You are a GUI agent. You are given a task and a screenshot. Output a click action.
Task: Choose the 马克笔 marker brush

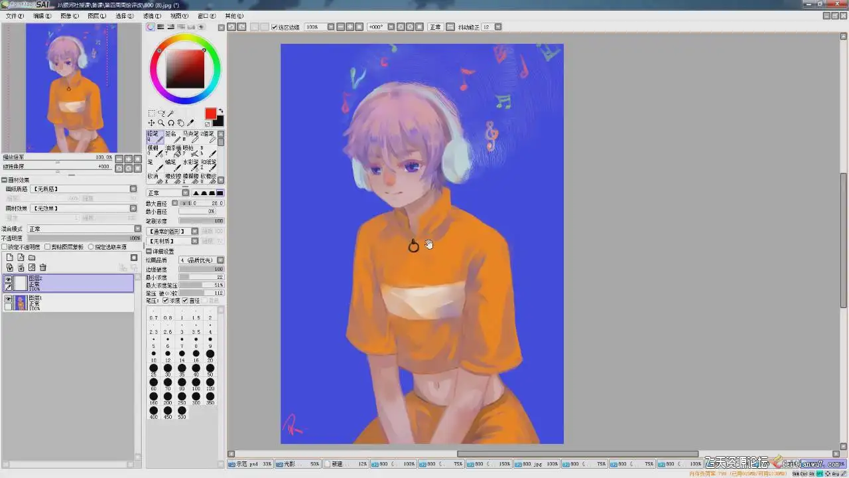tap(190, 137)
